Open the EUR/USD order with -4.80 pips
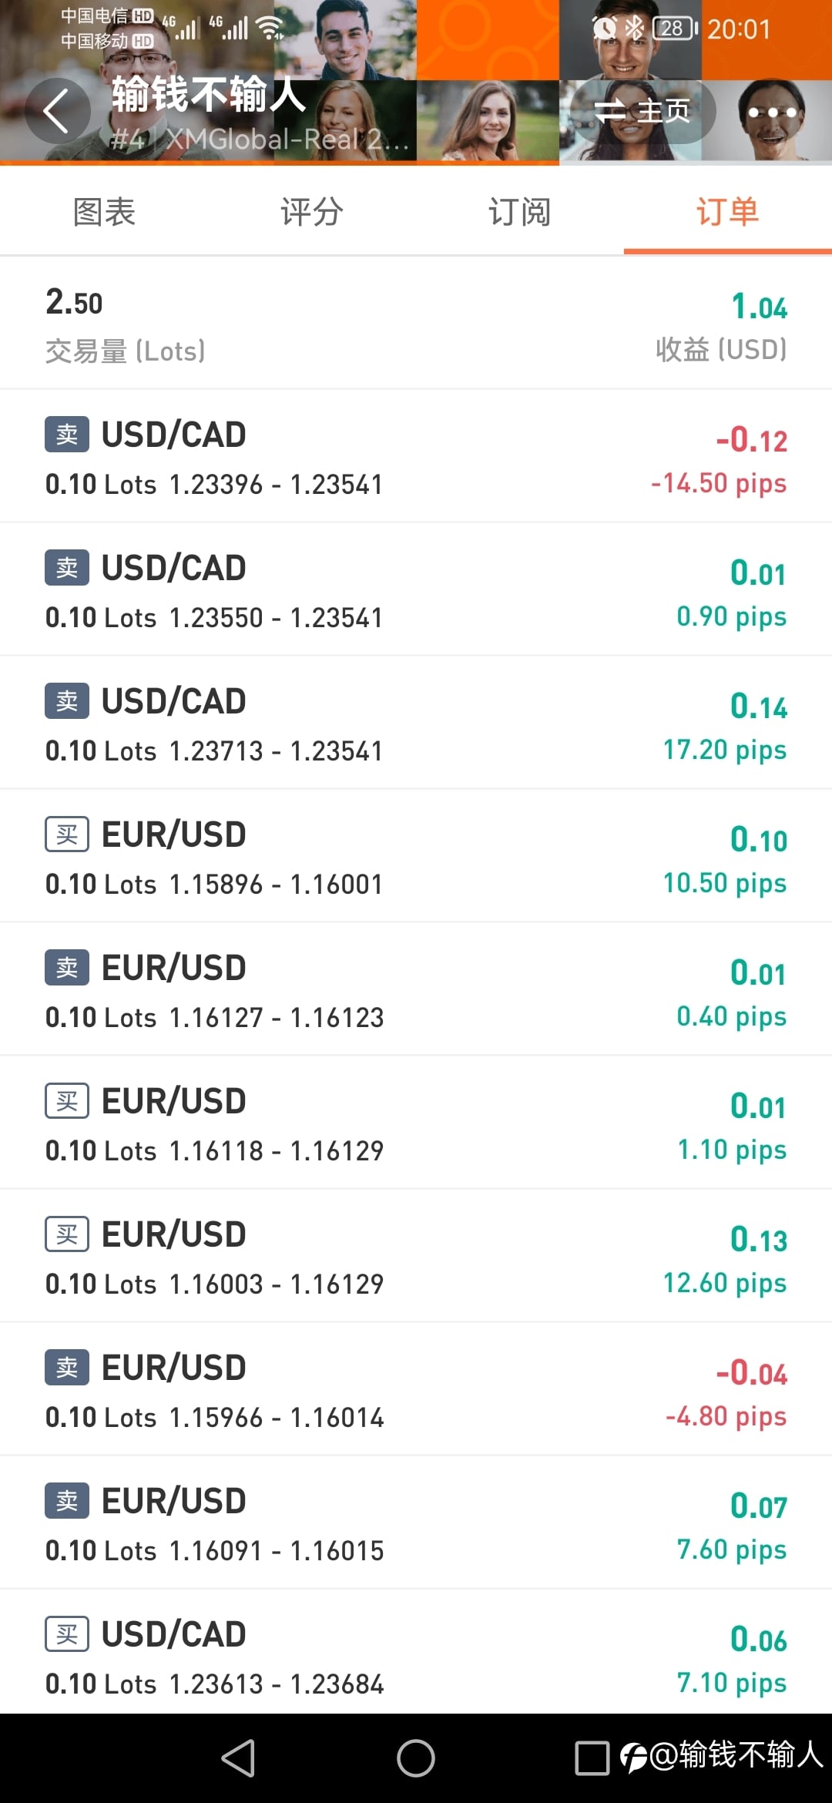This screenshot has height=1803, width=832. [416, 1389]
